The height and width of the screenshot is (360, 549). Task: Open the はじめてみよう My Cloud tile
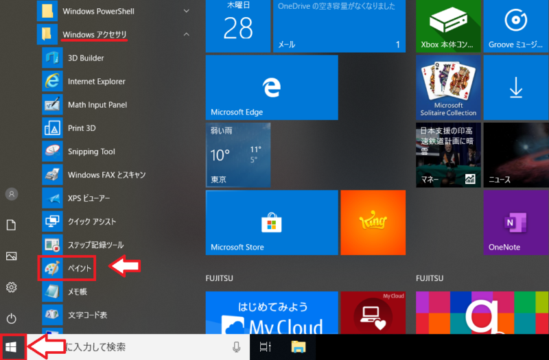(272, 313)
